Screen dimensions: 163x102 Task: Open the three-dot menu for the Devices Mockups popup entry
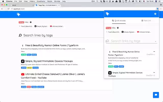click(x=154, y=72)
